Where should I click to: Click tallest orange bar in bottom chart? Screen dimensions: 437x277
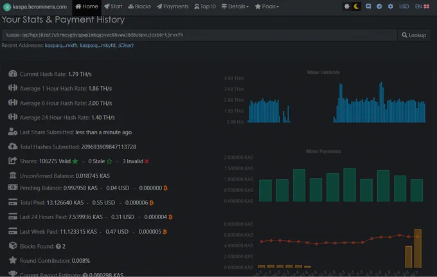[418, 248]
